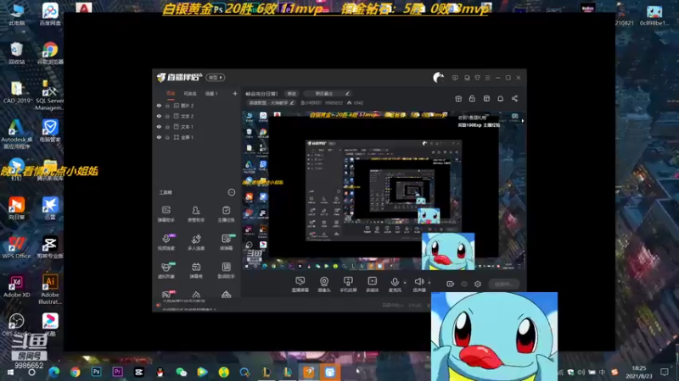Click the plus icon to add scene
The height and width of the screenshot is (381, 679).
(x=235, y=93)
